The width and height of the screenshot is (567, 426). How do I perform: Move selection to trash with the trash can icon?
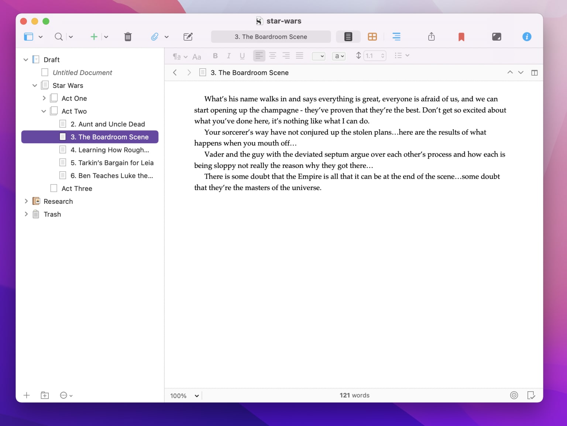[128, 37]
